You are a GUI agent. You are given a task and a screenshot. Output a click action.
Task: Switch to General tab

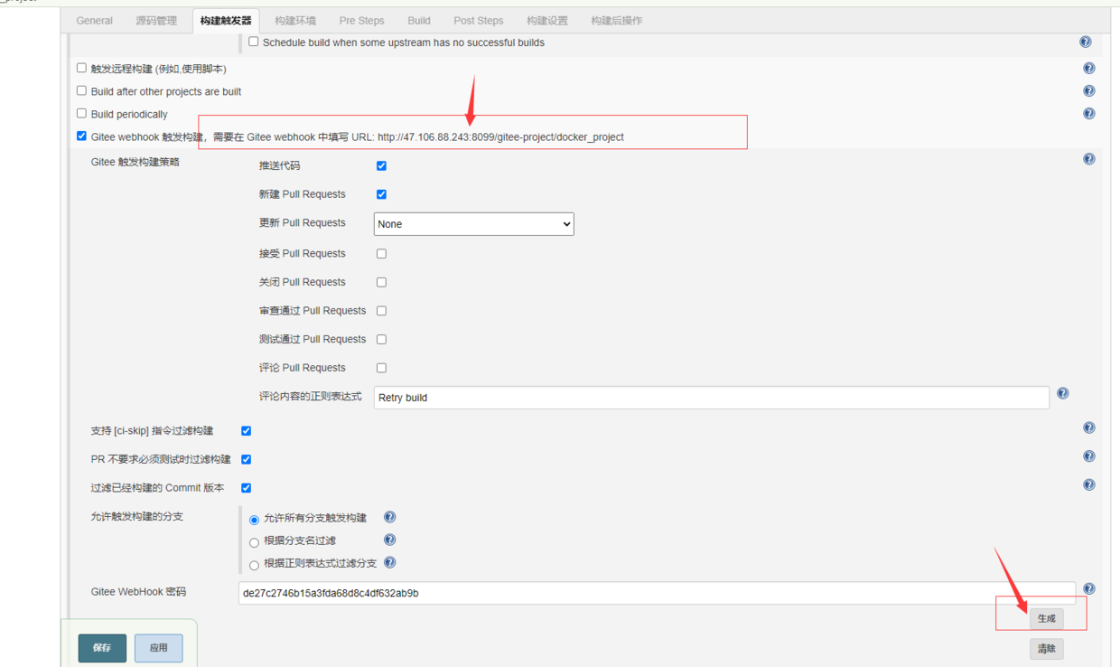tap(95, 21)
